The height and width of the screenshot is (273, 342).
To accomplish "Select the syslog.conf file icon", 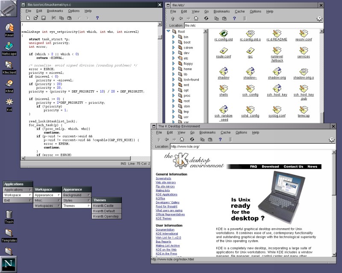I will click(277, 110).
